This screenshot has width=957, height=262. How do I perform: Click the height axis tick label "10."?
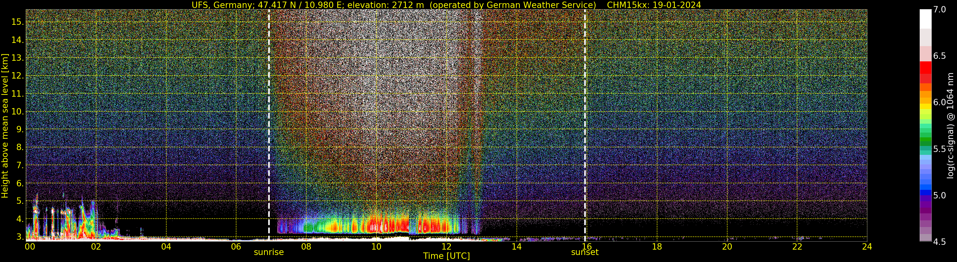tap(18, 112)
